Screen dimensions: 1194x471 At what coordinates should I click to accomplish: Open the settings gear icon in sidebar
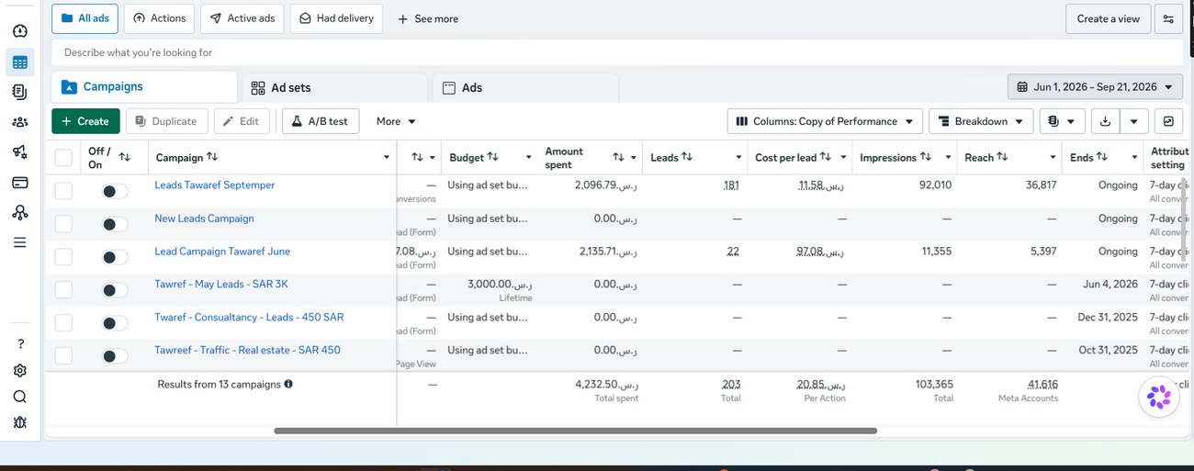coord(20,370)
